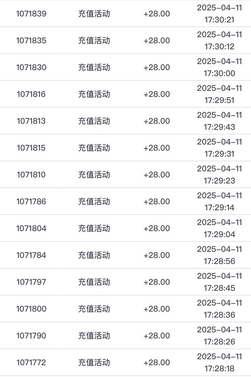Click record ID 1071839

coord(31,14)
